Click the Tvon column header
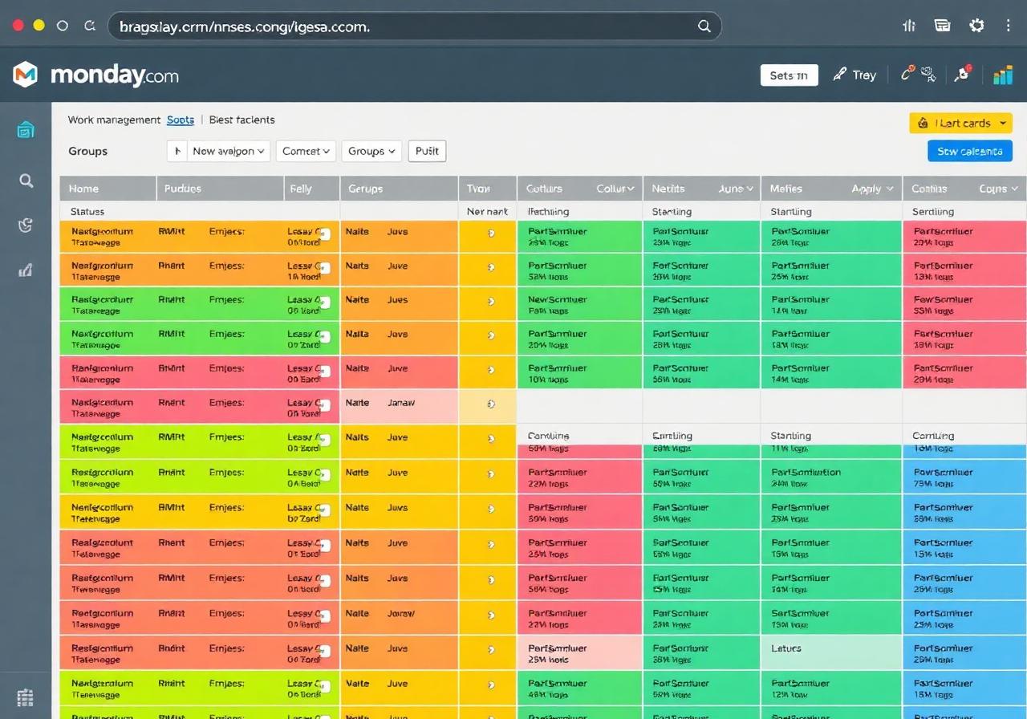 point(487,189)
